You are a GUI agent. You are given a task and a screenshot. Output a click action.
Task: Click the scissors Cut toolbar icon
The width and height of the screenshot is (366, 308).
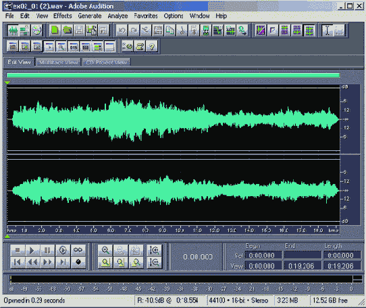tap(182, 30)
